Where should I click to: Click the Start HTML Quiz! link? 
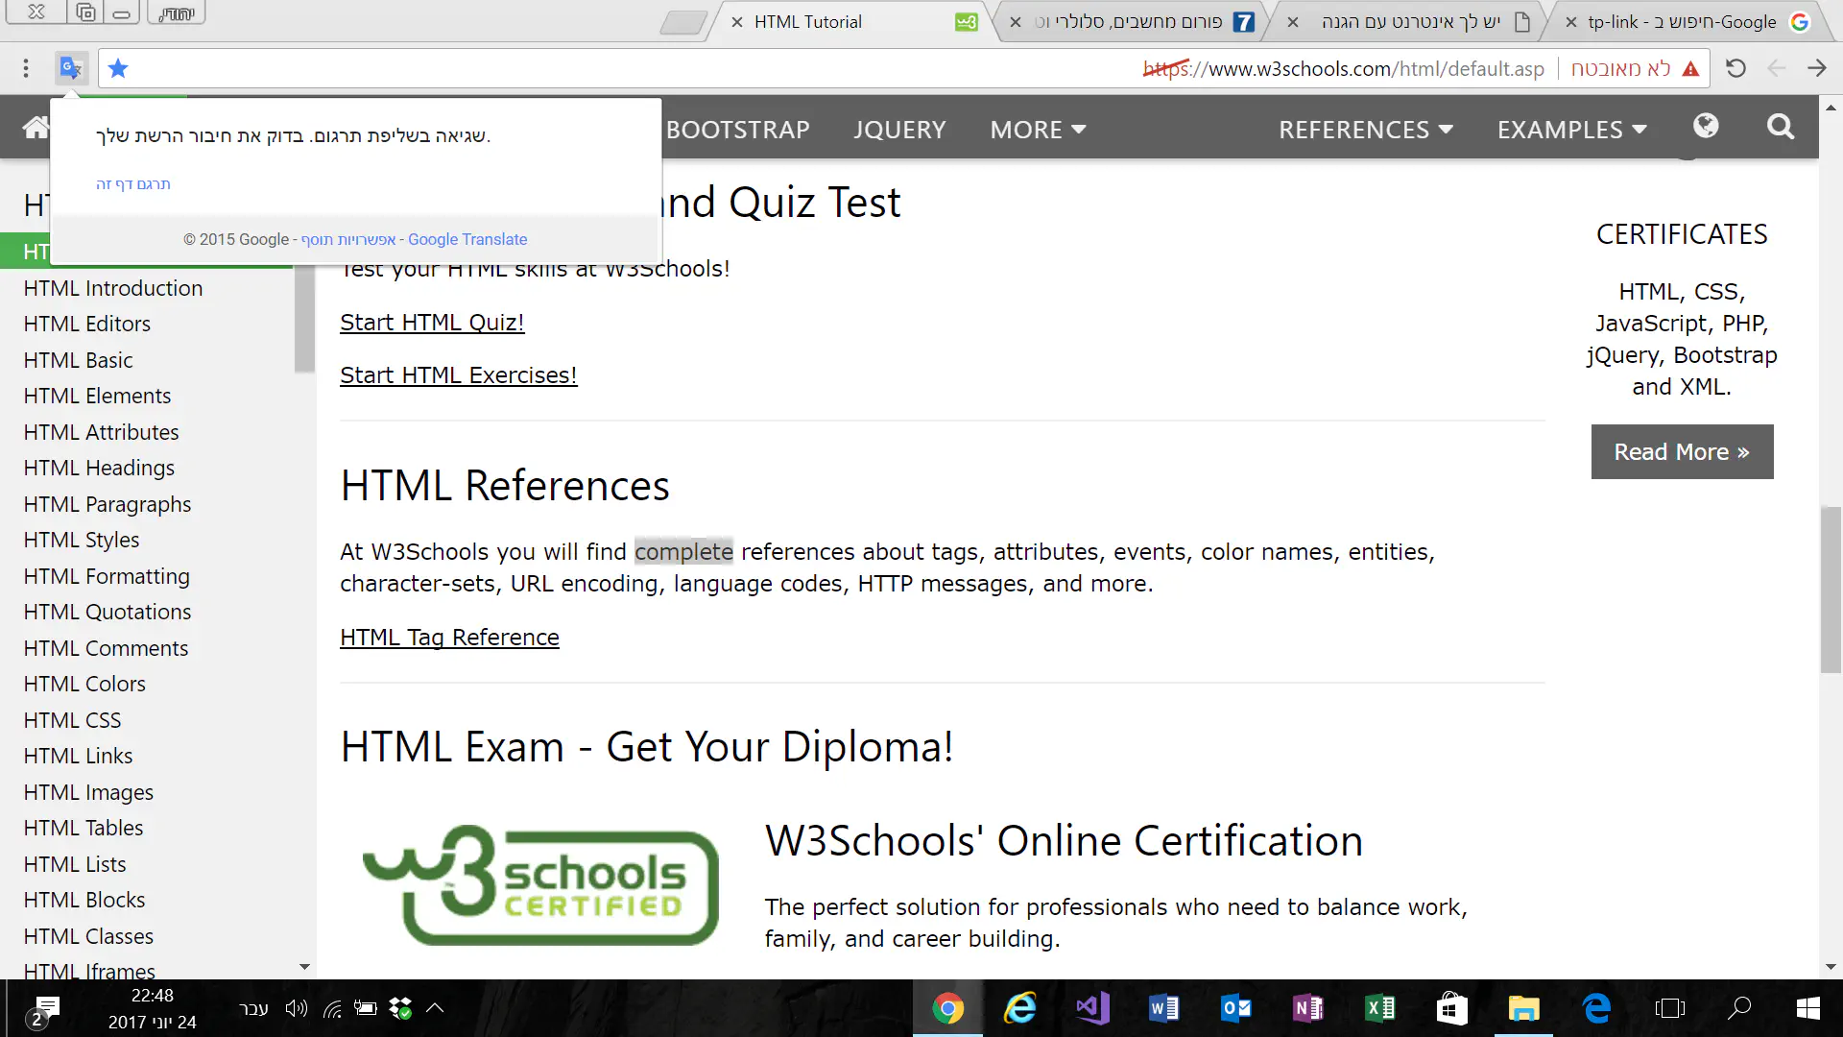(432, 323)
